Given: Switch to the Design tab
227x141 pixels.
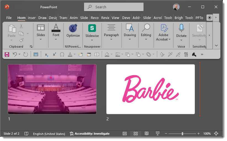Looking at the screenshot, I should [53, 18].
